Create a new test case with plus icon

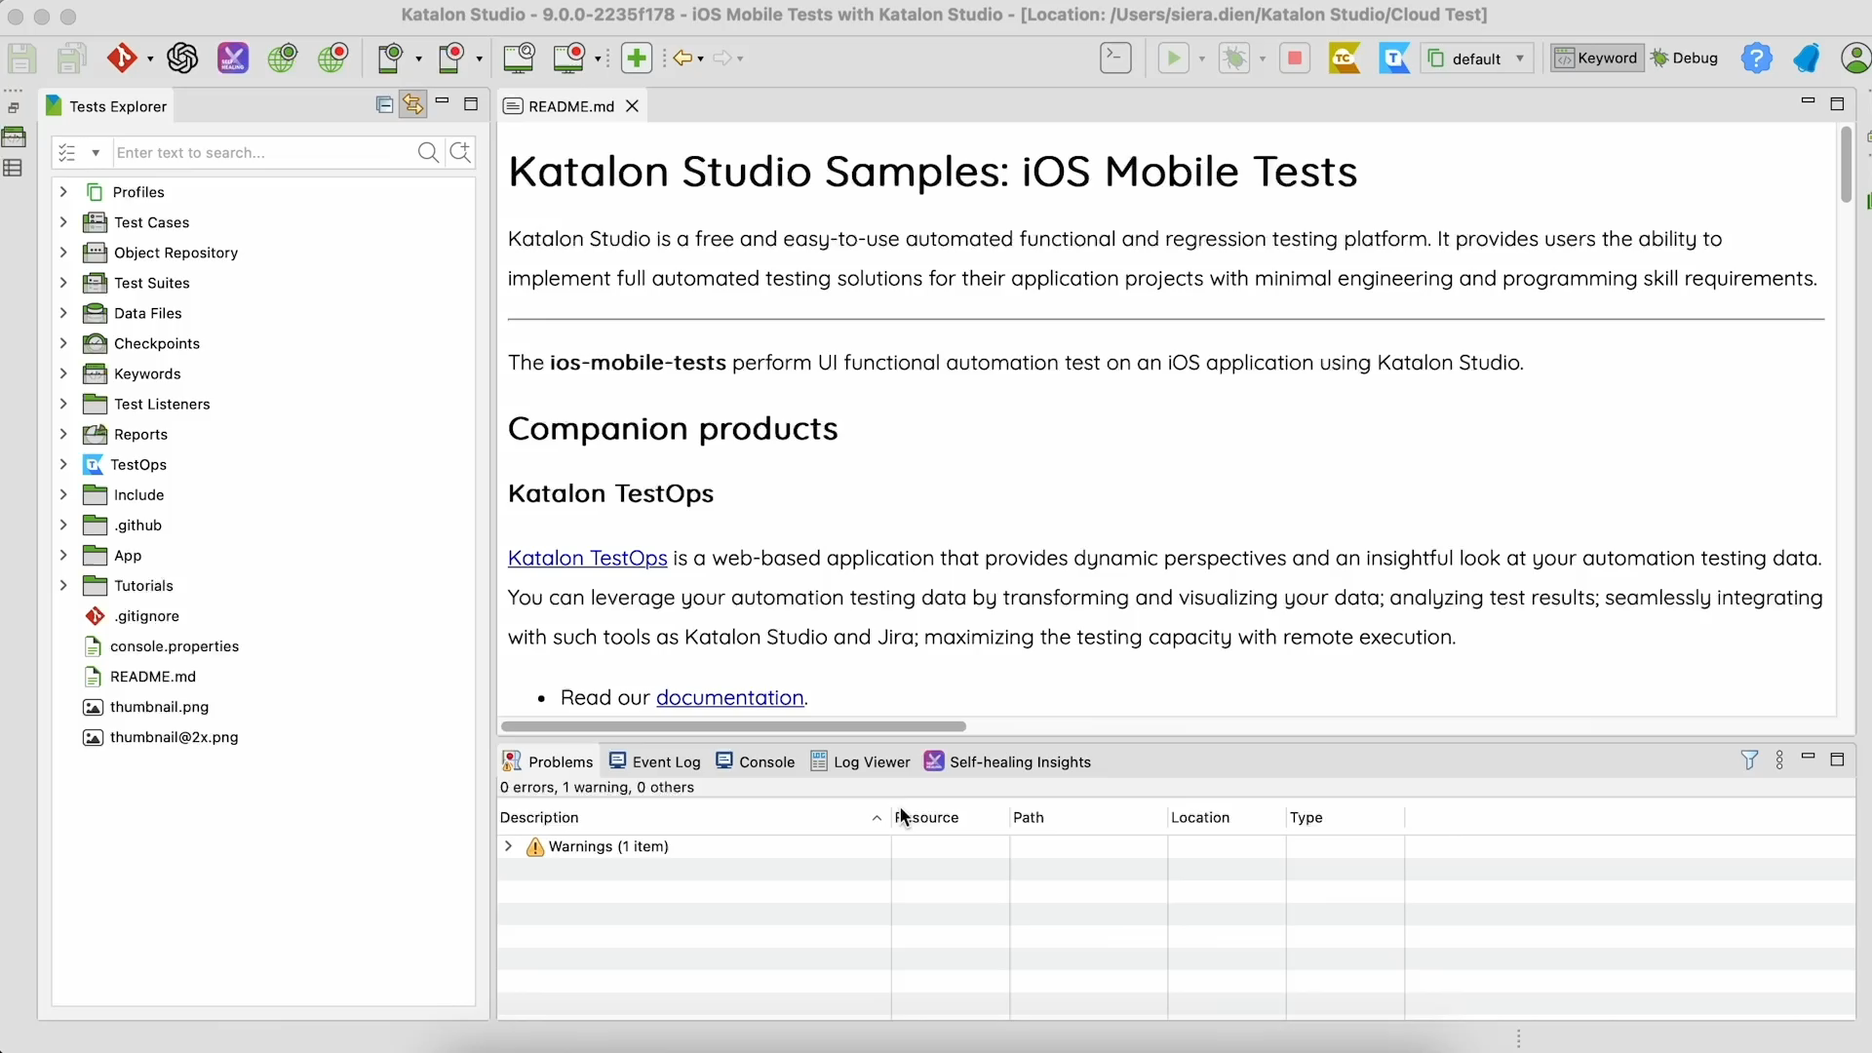point(636,58)
